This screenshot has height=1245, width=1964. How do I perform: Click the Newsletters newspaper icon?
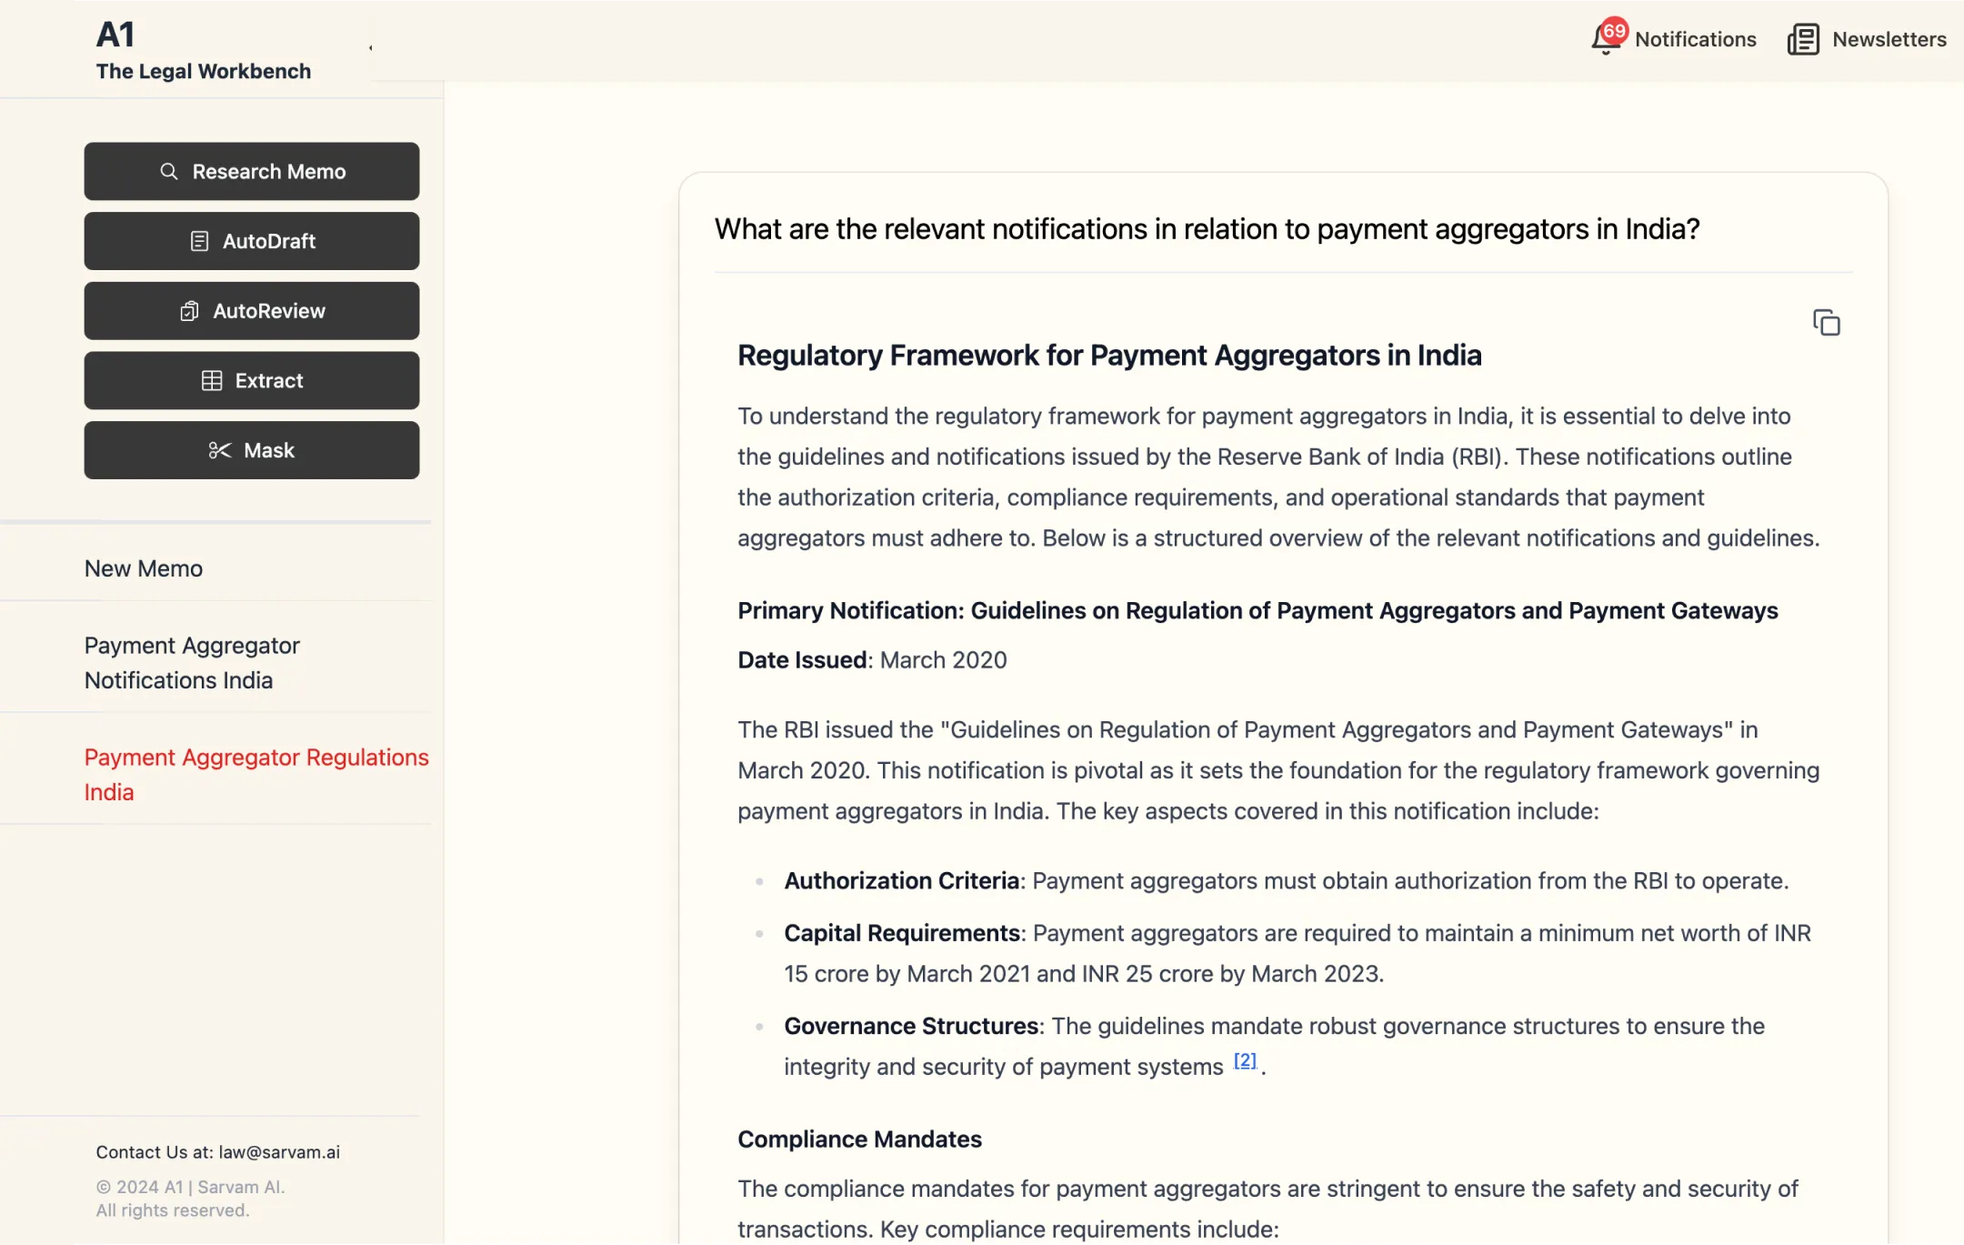[1802, 40]
